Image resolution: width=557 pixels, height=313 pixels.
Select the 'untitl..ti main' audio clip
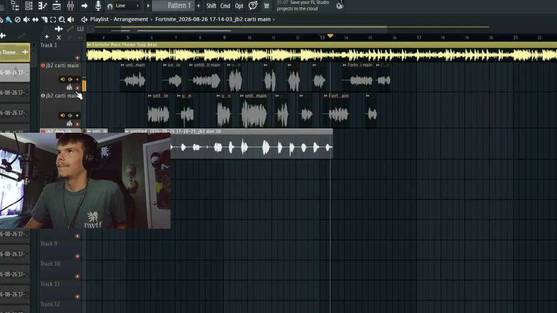pyautogui.click(x=205, y=77)
